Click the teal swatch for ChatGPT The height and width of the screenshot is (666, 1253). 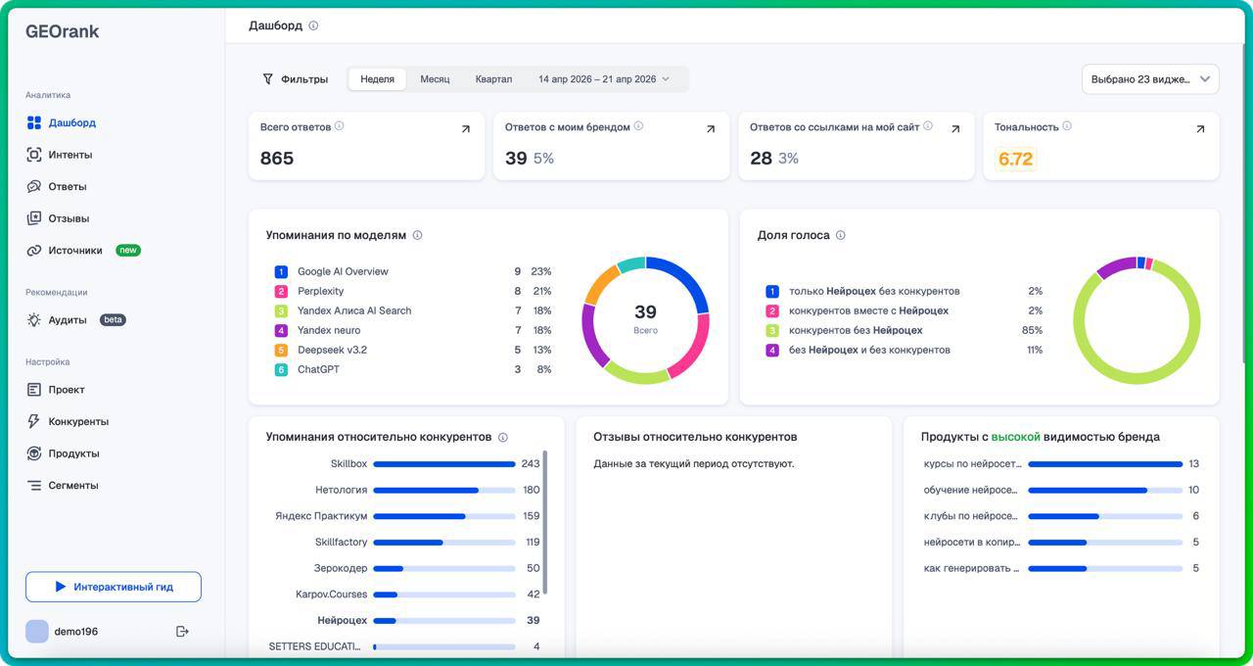click(x=281, y=369)
